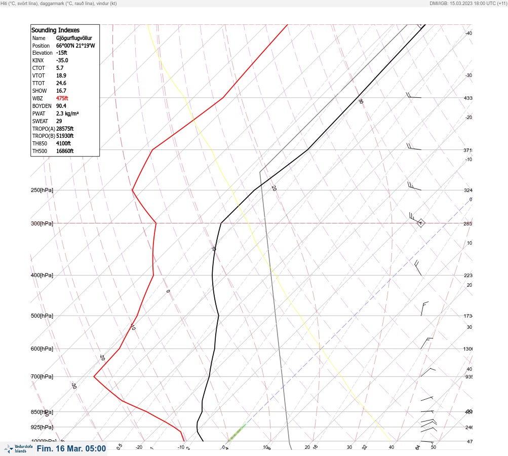Click the dew point minimum at 700 hPa
The height and width of the screenshot is (456, 508).
[94, 376]
